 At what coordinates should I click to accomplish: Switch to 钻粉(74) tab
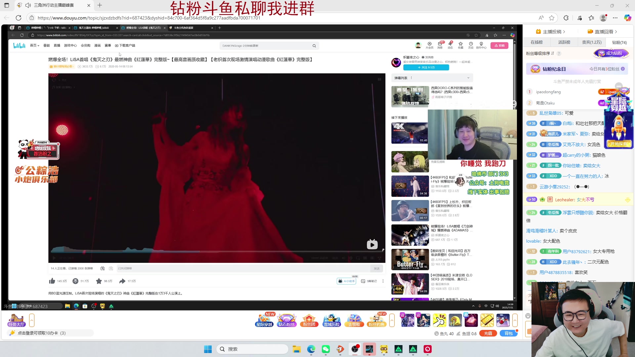click(x=619, y=42)
